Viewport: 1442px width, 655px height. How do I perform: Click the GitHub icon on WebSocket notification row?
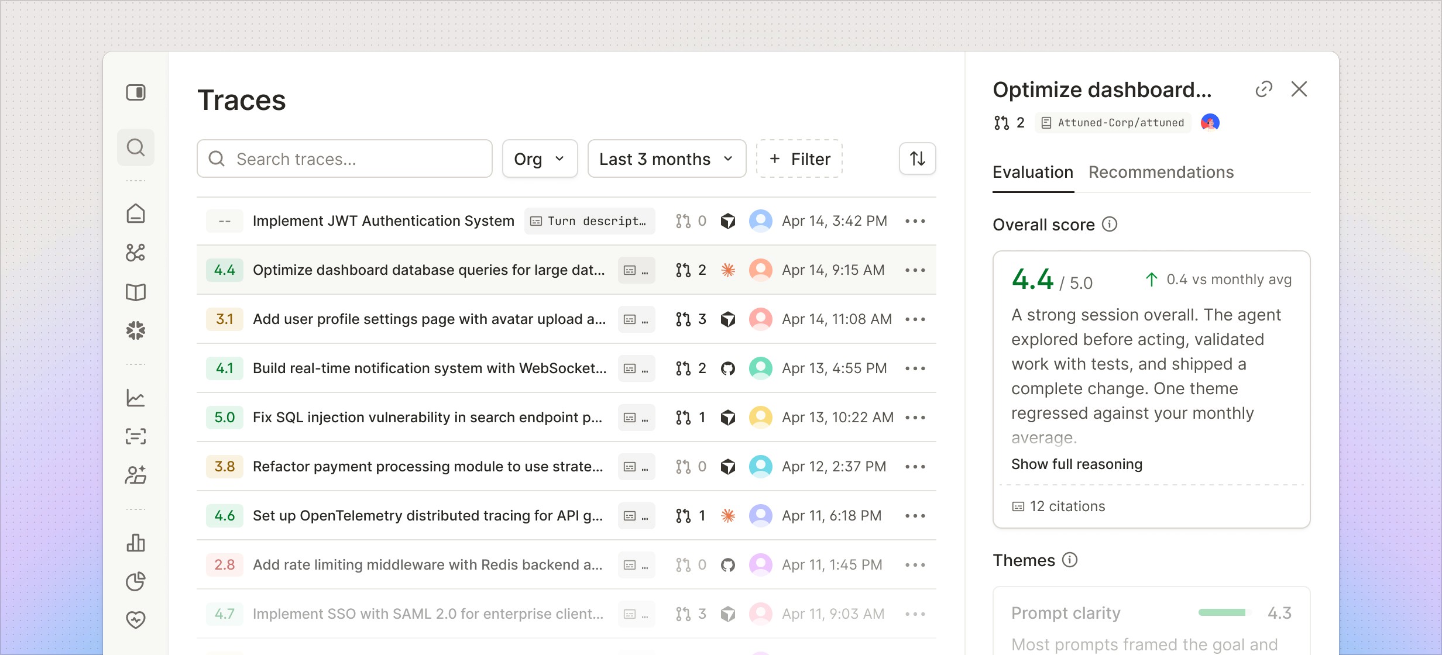click(x=728, y=368)
